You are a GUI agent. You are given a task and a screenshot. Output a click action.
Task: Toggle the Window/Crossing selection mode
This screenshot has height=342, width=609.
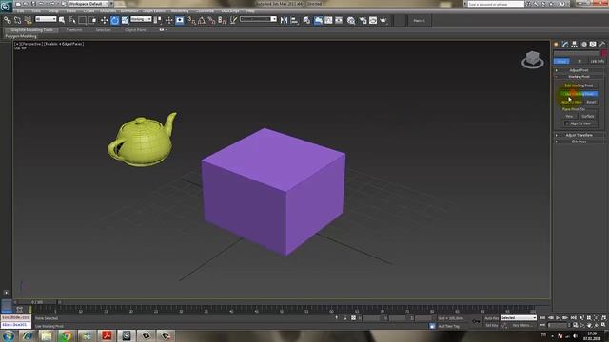click(93, 20)
